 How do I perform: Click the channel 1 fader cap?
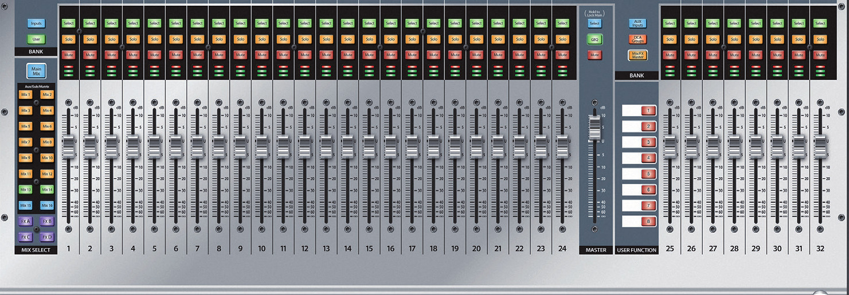pos(68,146)
